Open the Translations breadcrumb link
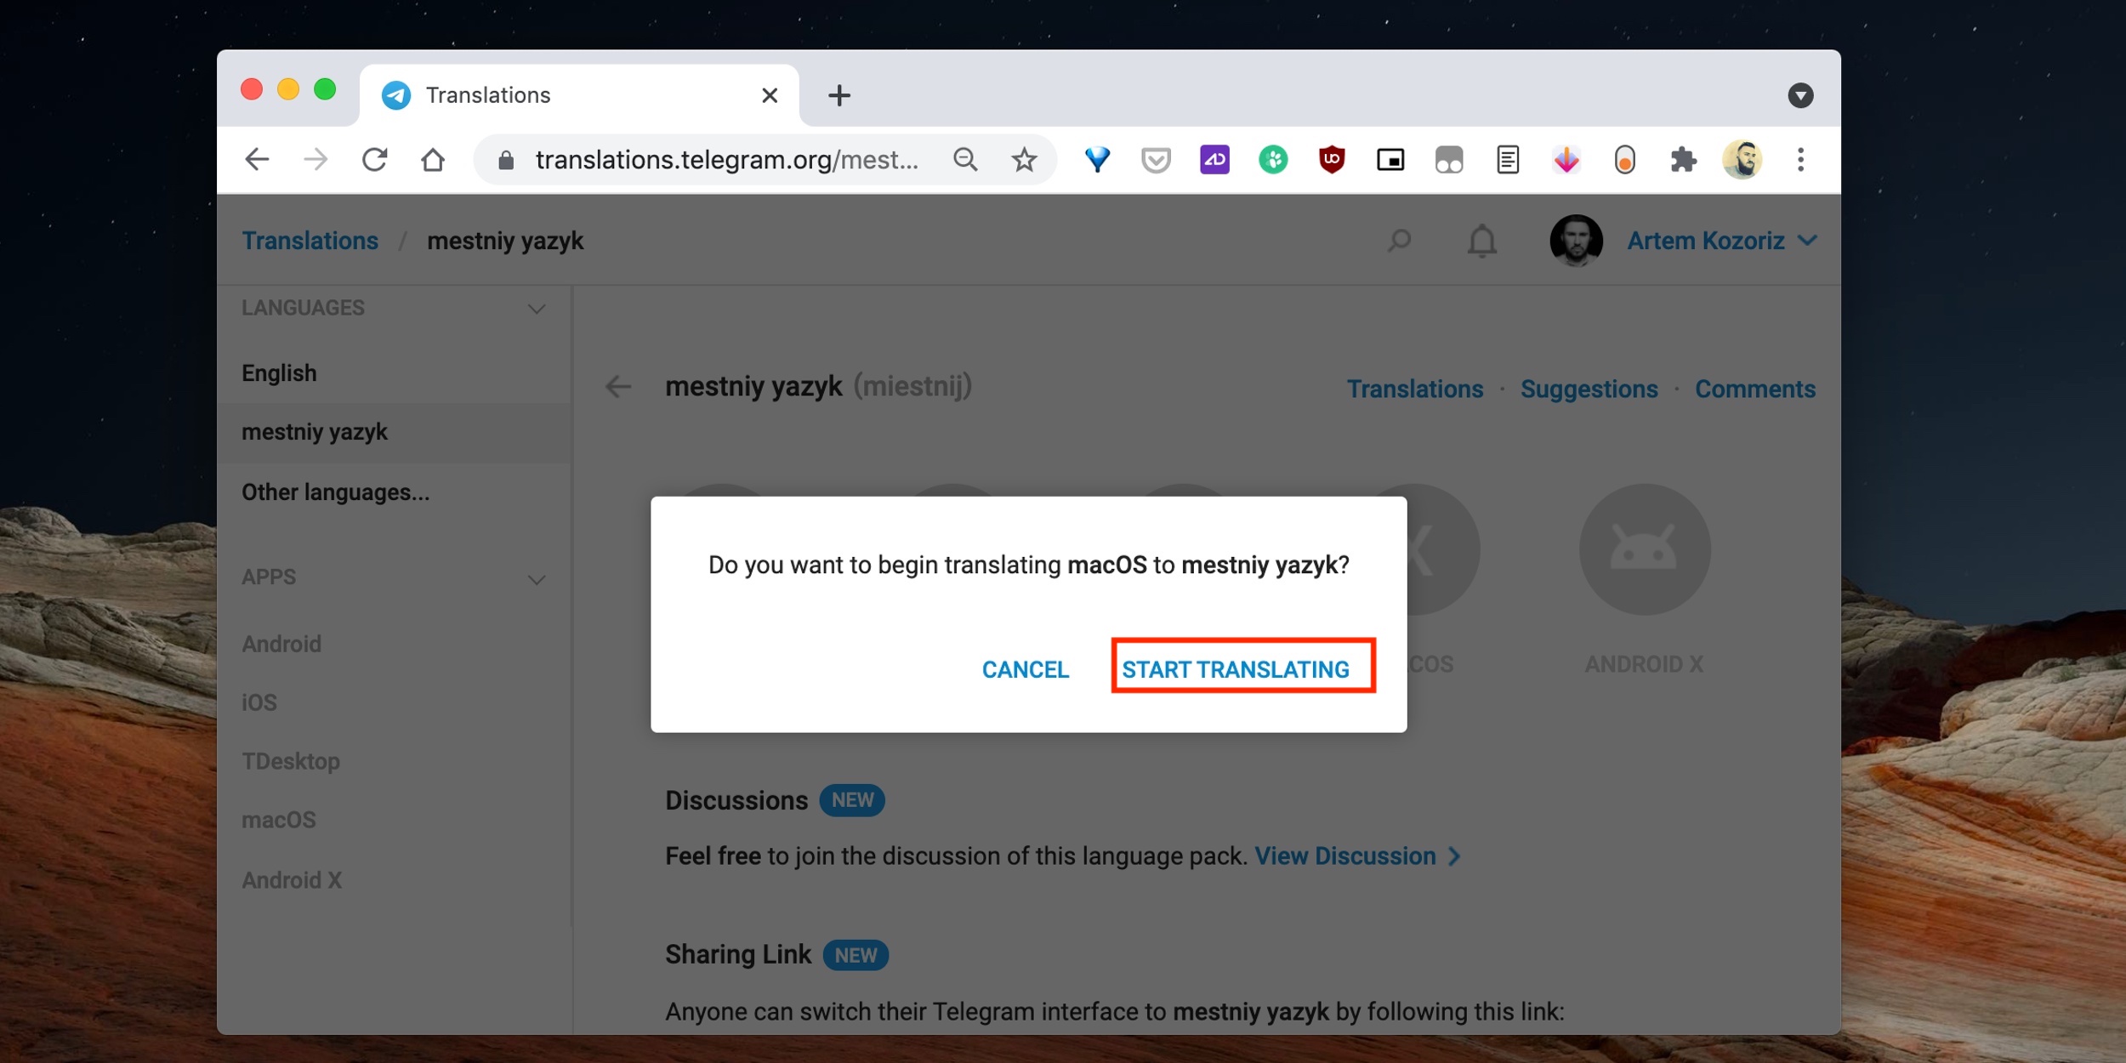The image size is (2126, 1063). coord(310,240)
